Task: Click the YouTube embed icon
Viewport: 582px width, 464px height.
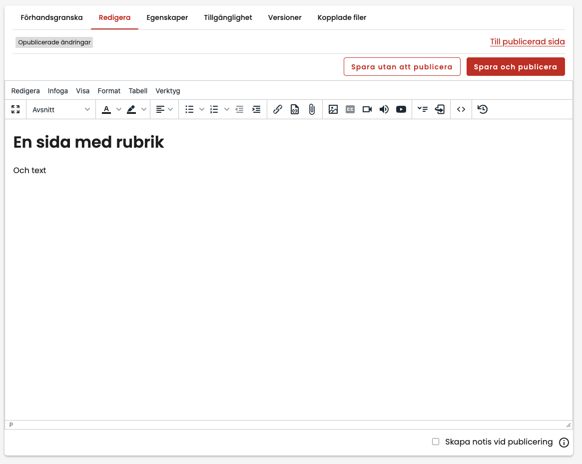Action: (x=401, y=109)
